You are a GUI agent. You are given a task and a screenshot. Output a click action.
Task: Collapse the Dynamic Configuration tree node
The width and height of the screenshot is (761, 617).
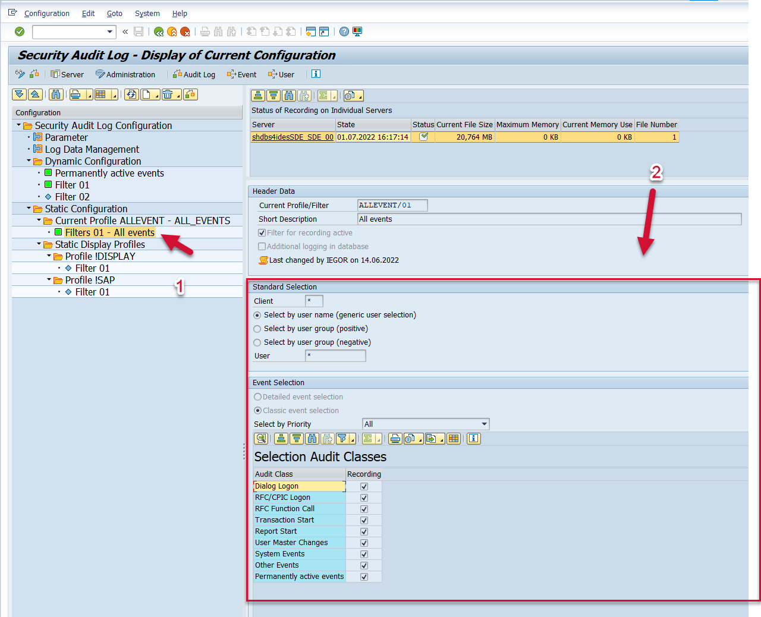[29, 161]
